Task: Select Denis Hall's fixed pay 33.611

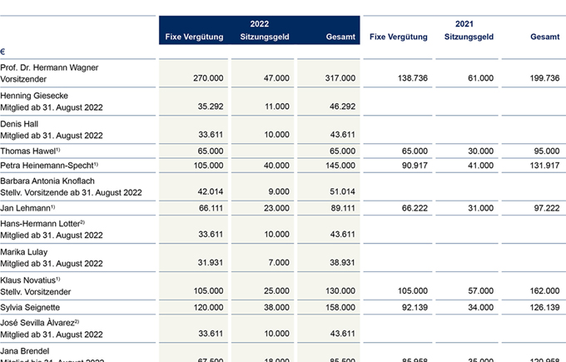Action: pyautogui.click(x=211, y=135)
